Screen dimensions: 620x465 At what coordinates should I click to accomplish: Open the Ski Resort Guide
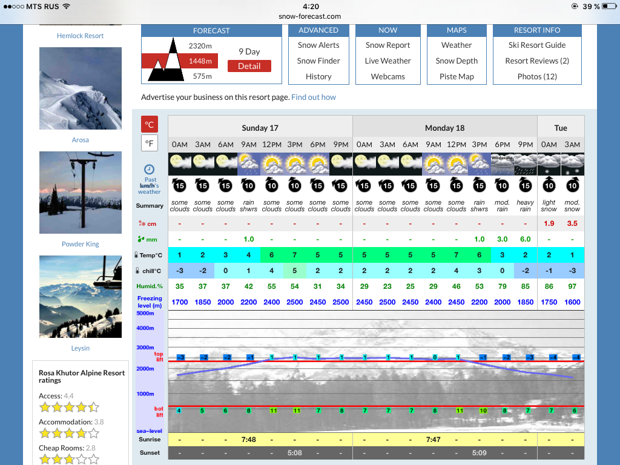tap(537, 45)
